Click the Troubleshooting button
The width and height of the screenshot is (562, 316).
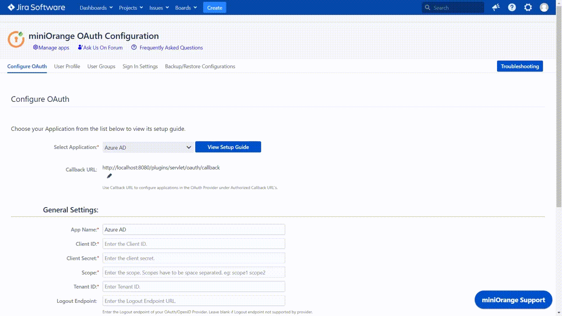[x=520, y=66]
